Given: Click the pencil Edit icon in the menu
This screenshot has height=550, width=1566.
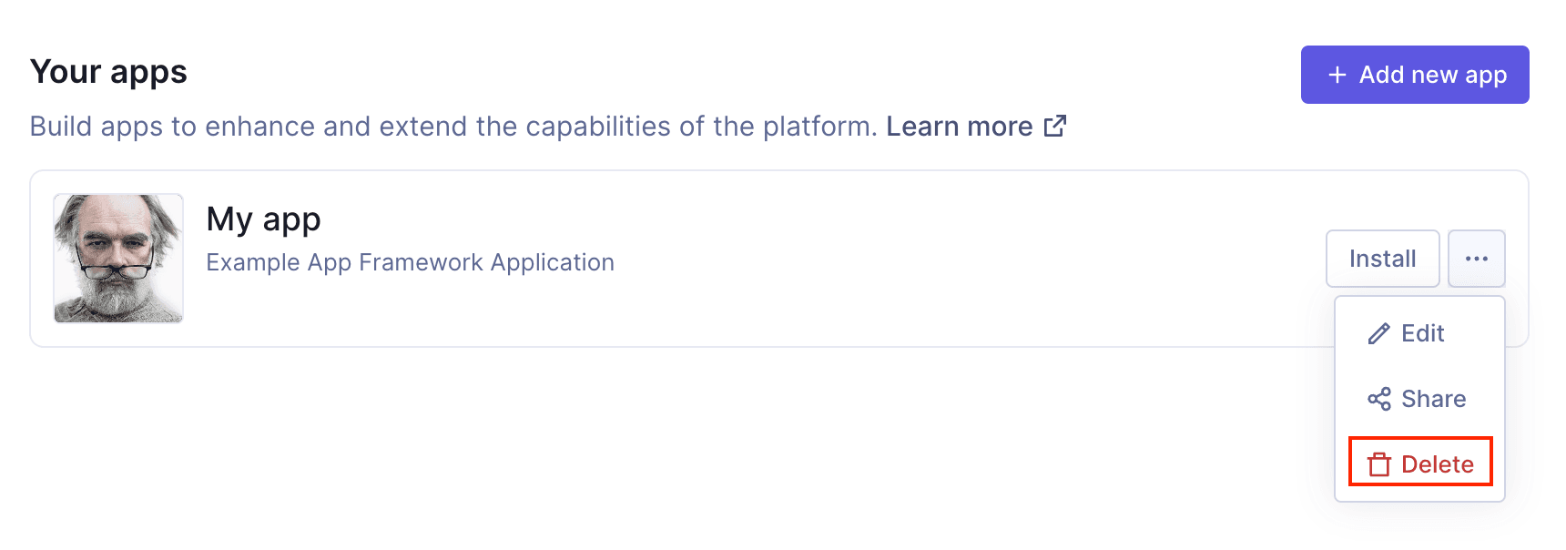Looking at the screenshot, I should [x=1378, y=333].
